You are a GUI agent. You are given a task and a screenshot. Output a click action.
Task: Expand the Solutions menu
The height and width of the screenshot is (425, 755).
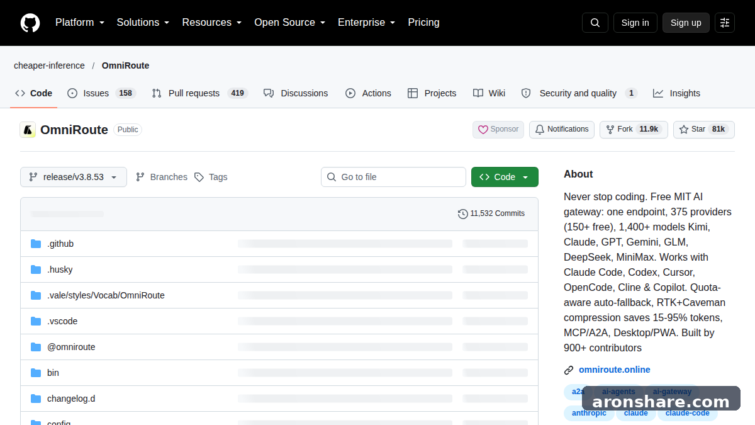point(143,22)
